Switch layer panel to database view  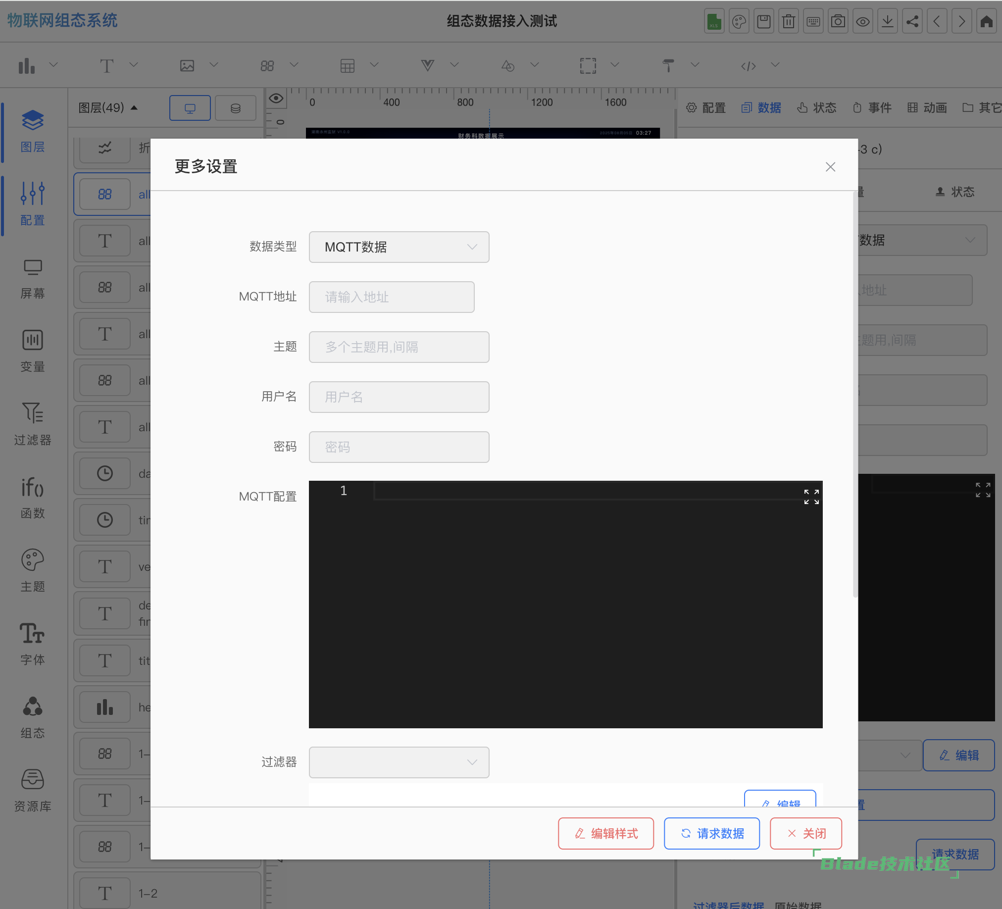tap(236, 108)
